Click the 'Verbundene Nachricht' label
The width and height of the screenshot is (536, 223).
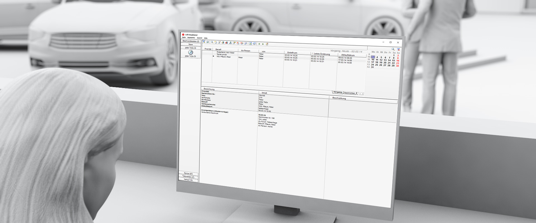210,113
